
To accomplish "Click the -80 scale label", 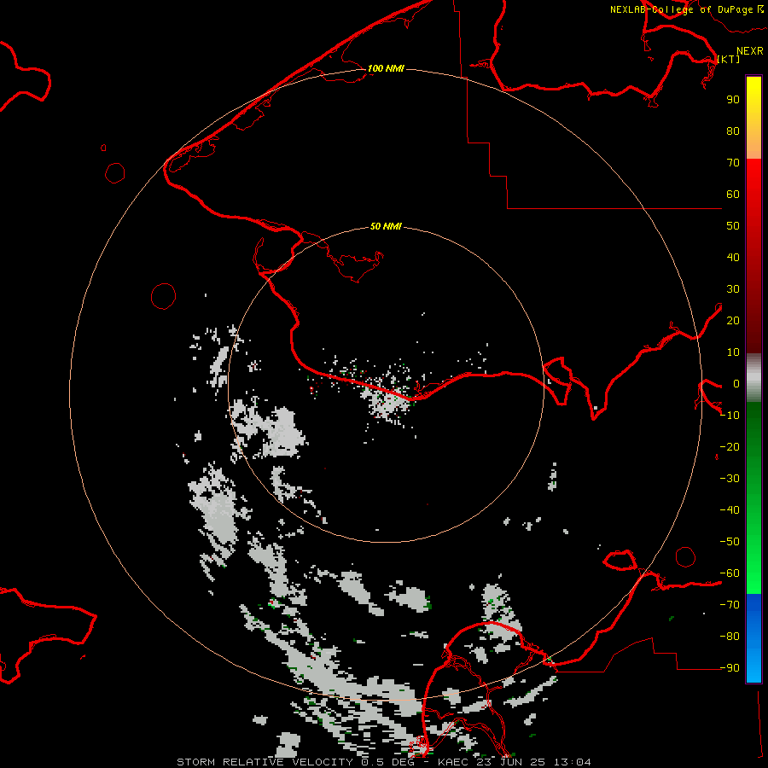I will coord(730,637).
